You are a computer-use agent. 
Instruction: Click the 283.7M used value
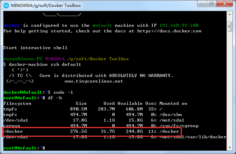point(107,109)
